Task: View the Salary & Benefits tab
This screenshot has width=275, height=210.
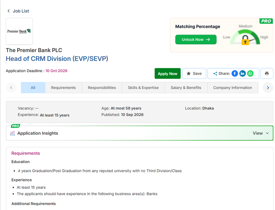Action: (x=186, y=88)
